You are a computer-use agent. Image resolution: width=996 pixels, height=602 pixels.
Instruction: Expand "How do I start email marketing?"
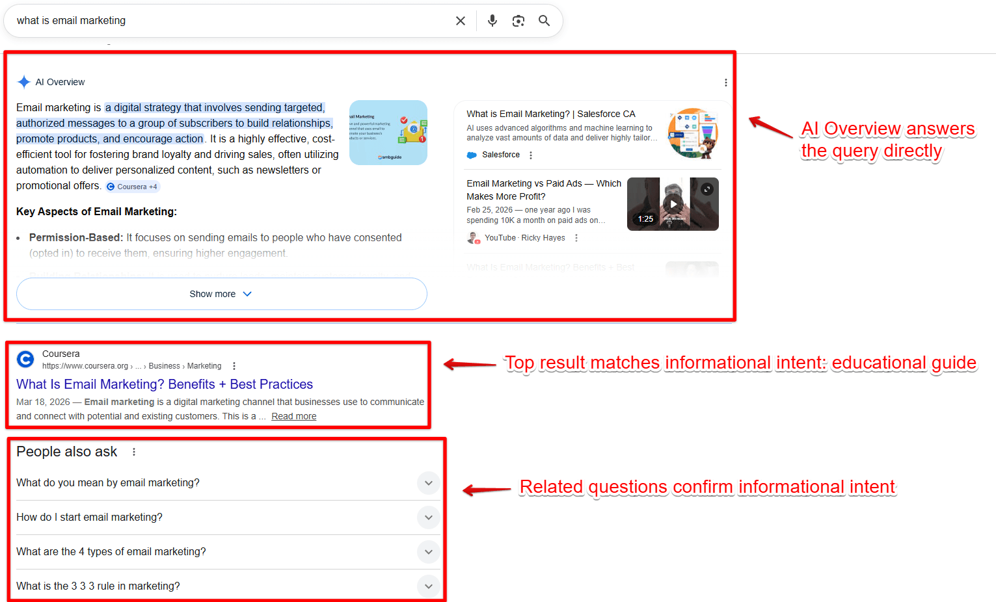pos(428,517)
